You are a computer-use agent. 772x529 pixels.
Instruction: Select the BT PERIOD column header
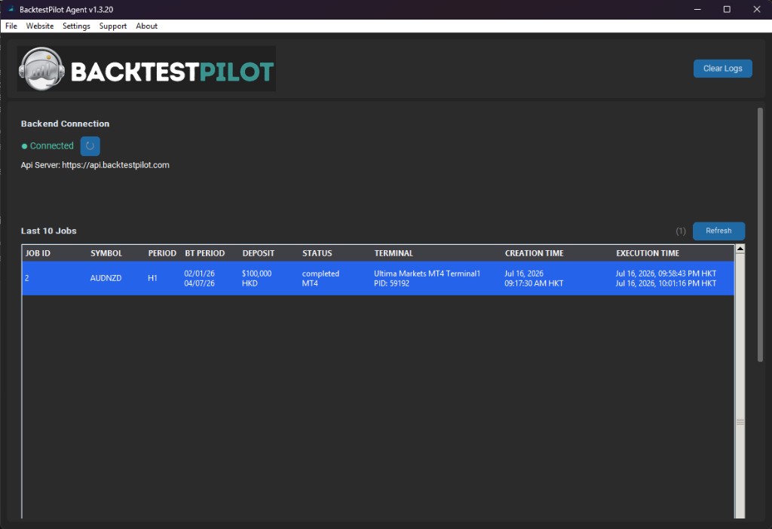pyautogui.click(x=205, y=253)
